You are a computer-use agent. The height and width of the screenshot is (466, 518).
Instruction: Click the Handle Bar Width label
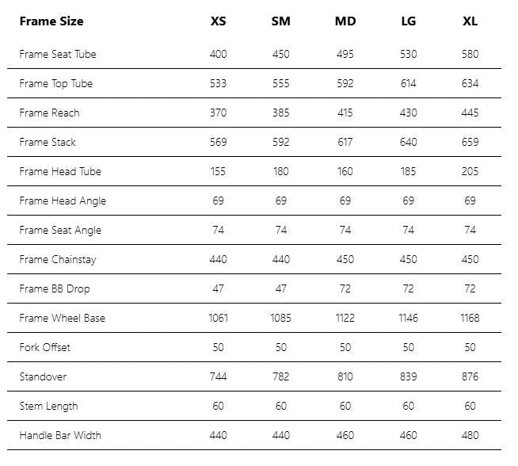click(x=60, y=435)
